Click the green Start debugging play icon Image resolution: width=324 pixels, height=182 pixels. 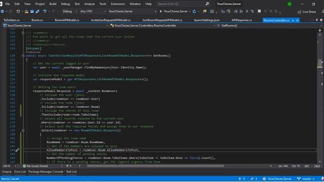[x=161, y=11]
